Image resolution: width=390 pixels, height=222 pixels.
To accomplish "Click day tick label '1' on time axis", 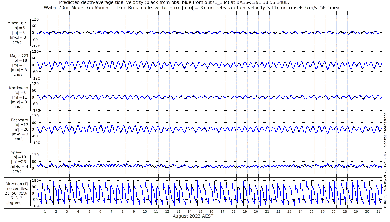I will [x=45, y=211].
